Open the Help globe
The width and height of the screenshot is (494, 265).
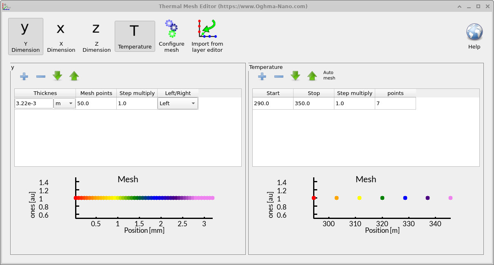point(474,32)
